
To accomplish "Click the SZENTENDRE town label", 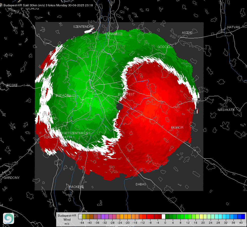I will [x=84, y=27].
